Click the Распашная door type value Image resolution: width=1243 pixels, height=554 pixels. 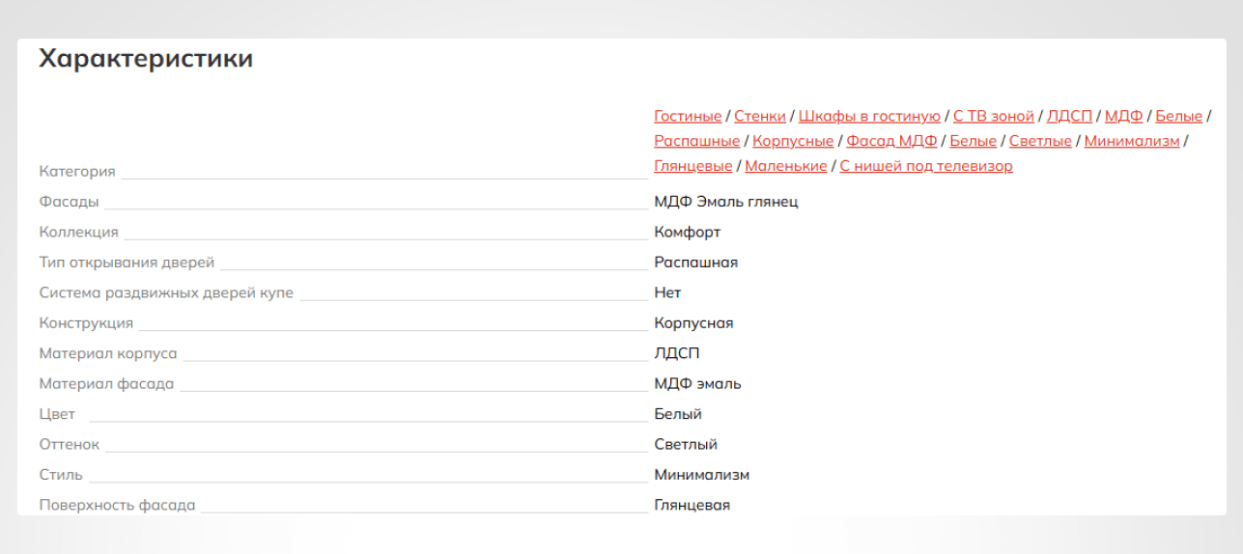[x=696, y=263]
